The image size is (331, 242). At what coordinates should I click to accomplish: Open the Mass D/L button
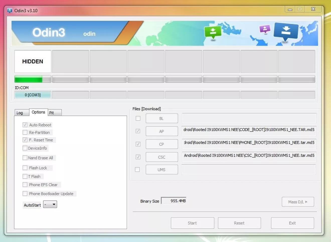298,202
